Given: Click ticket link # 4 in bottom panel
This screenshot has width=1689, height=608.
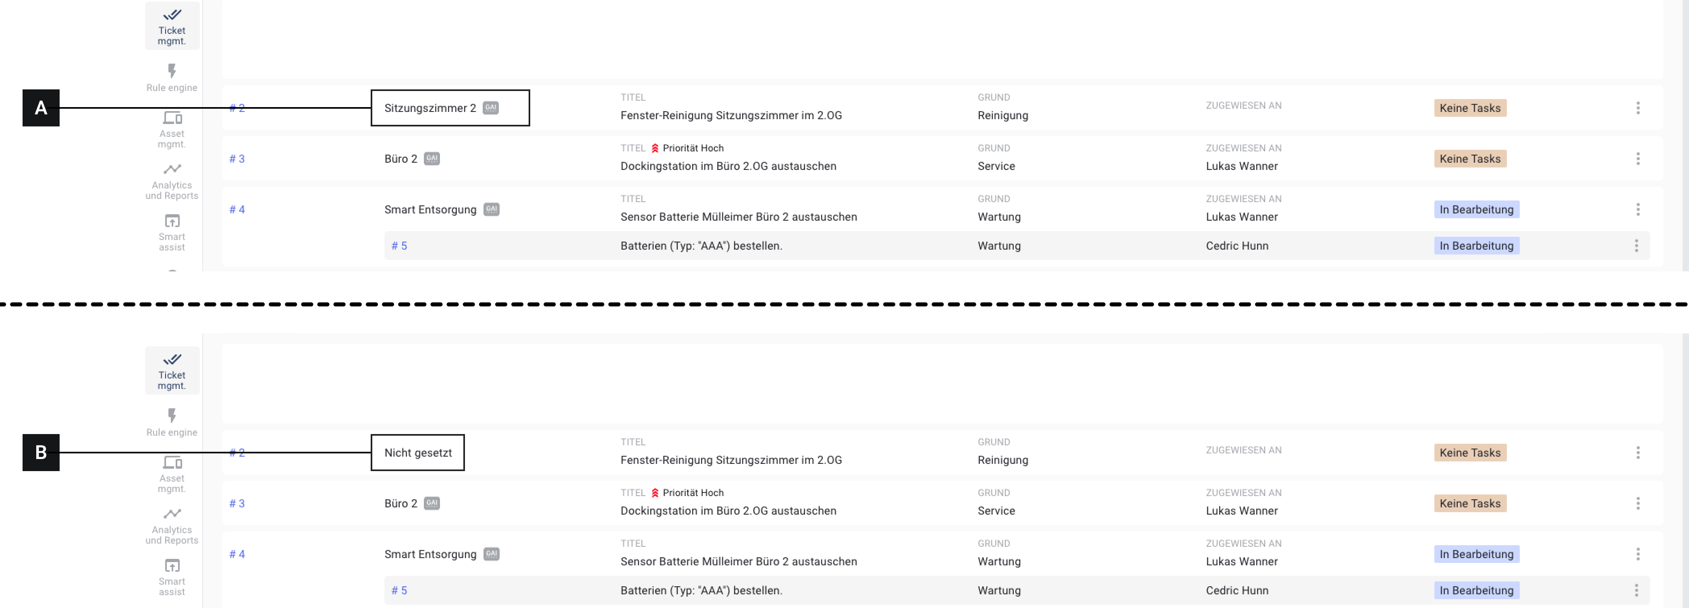Looking at the screenshot, I should click(x=237, y=554).
